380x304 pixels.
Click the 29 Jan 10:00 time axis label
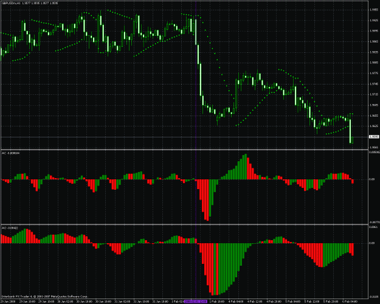point(27,302)
